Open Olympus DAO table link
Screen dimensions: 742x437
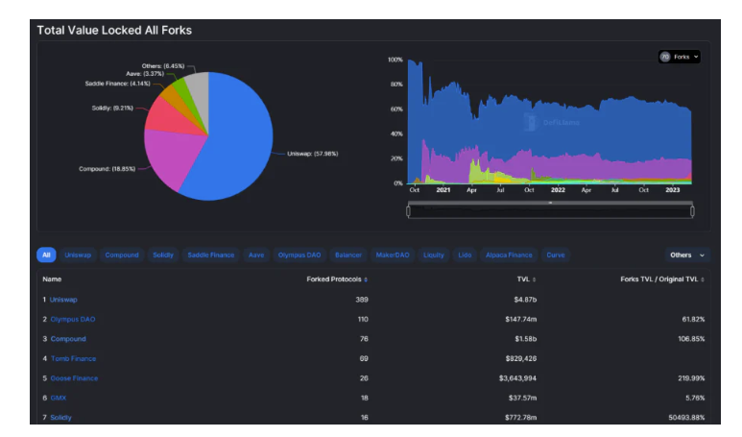pyautogui.click(x=73, y=320)
